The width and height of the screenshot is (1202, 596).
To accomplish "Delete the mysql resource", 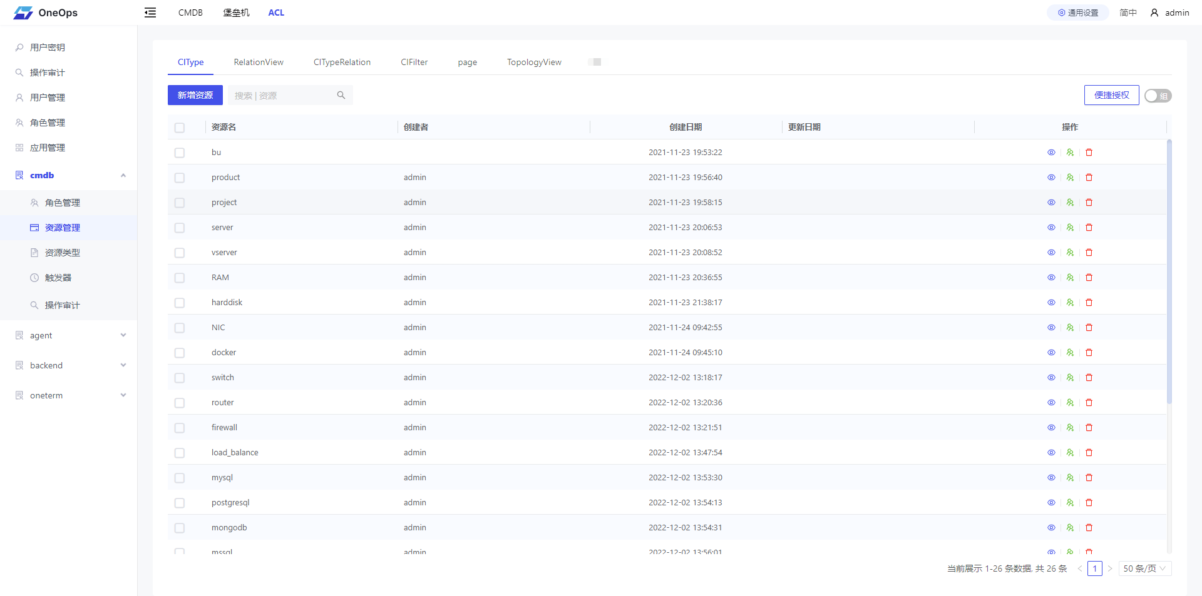I will (x=1089, y=477).
